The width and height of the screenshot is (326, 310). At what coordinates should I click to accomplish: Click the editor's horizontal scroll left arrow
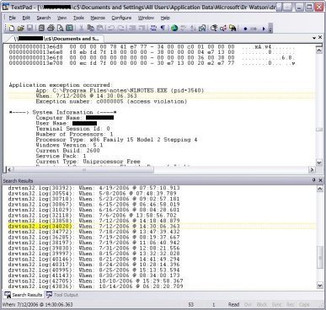[9, 169]
